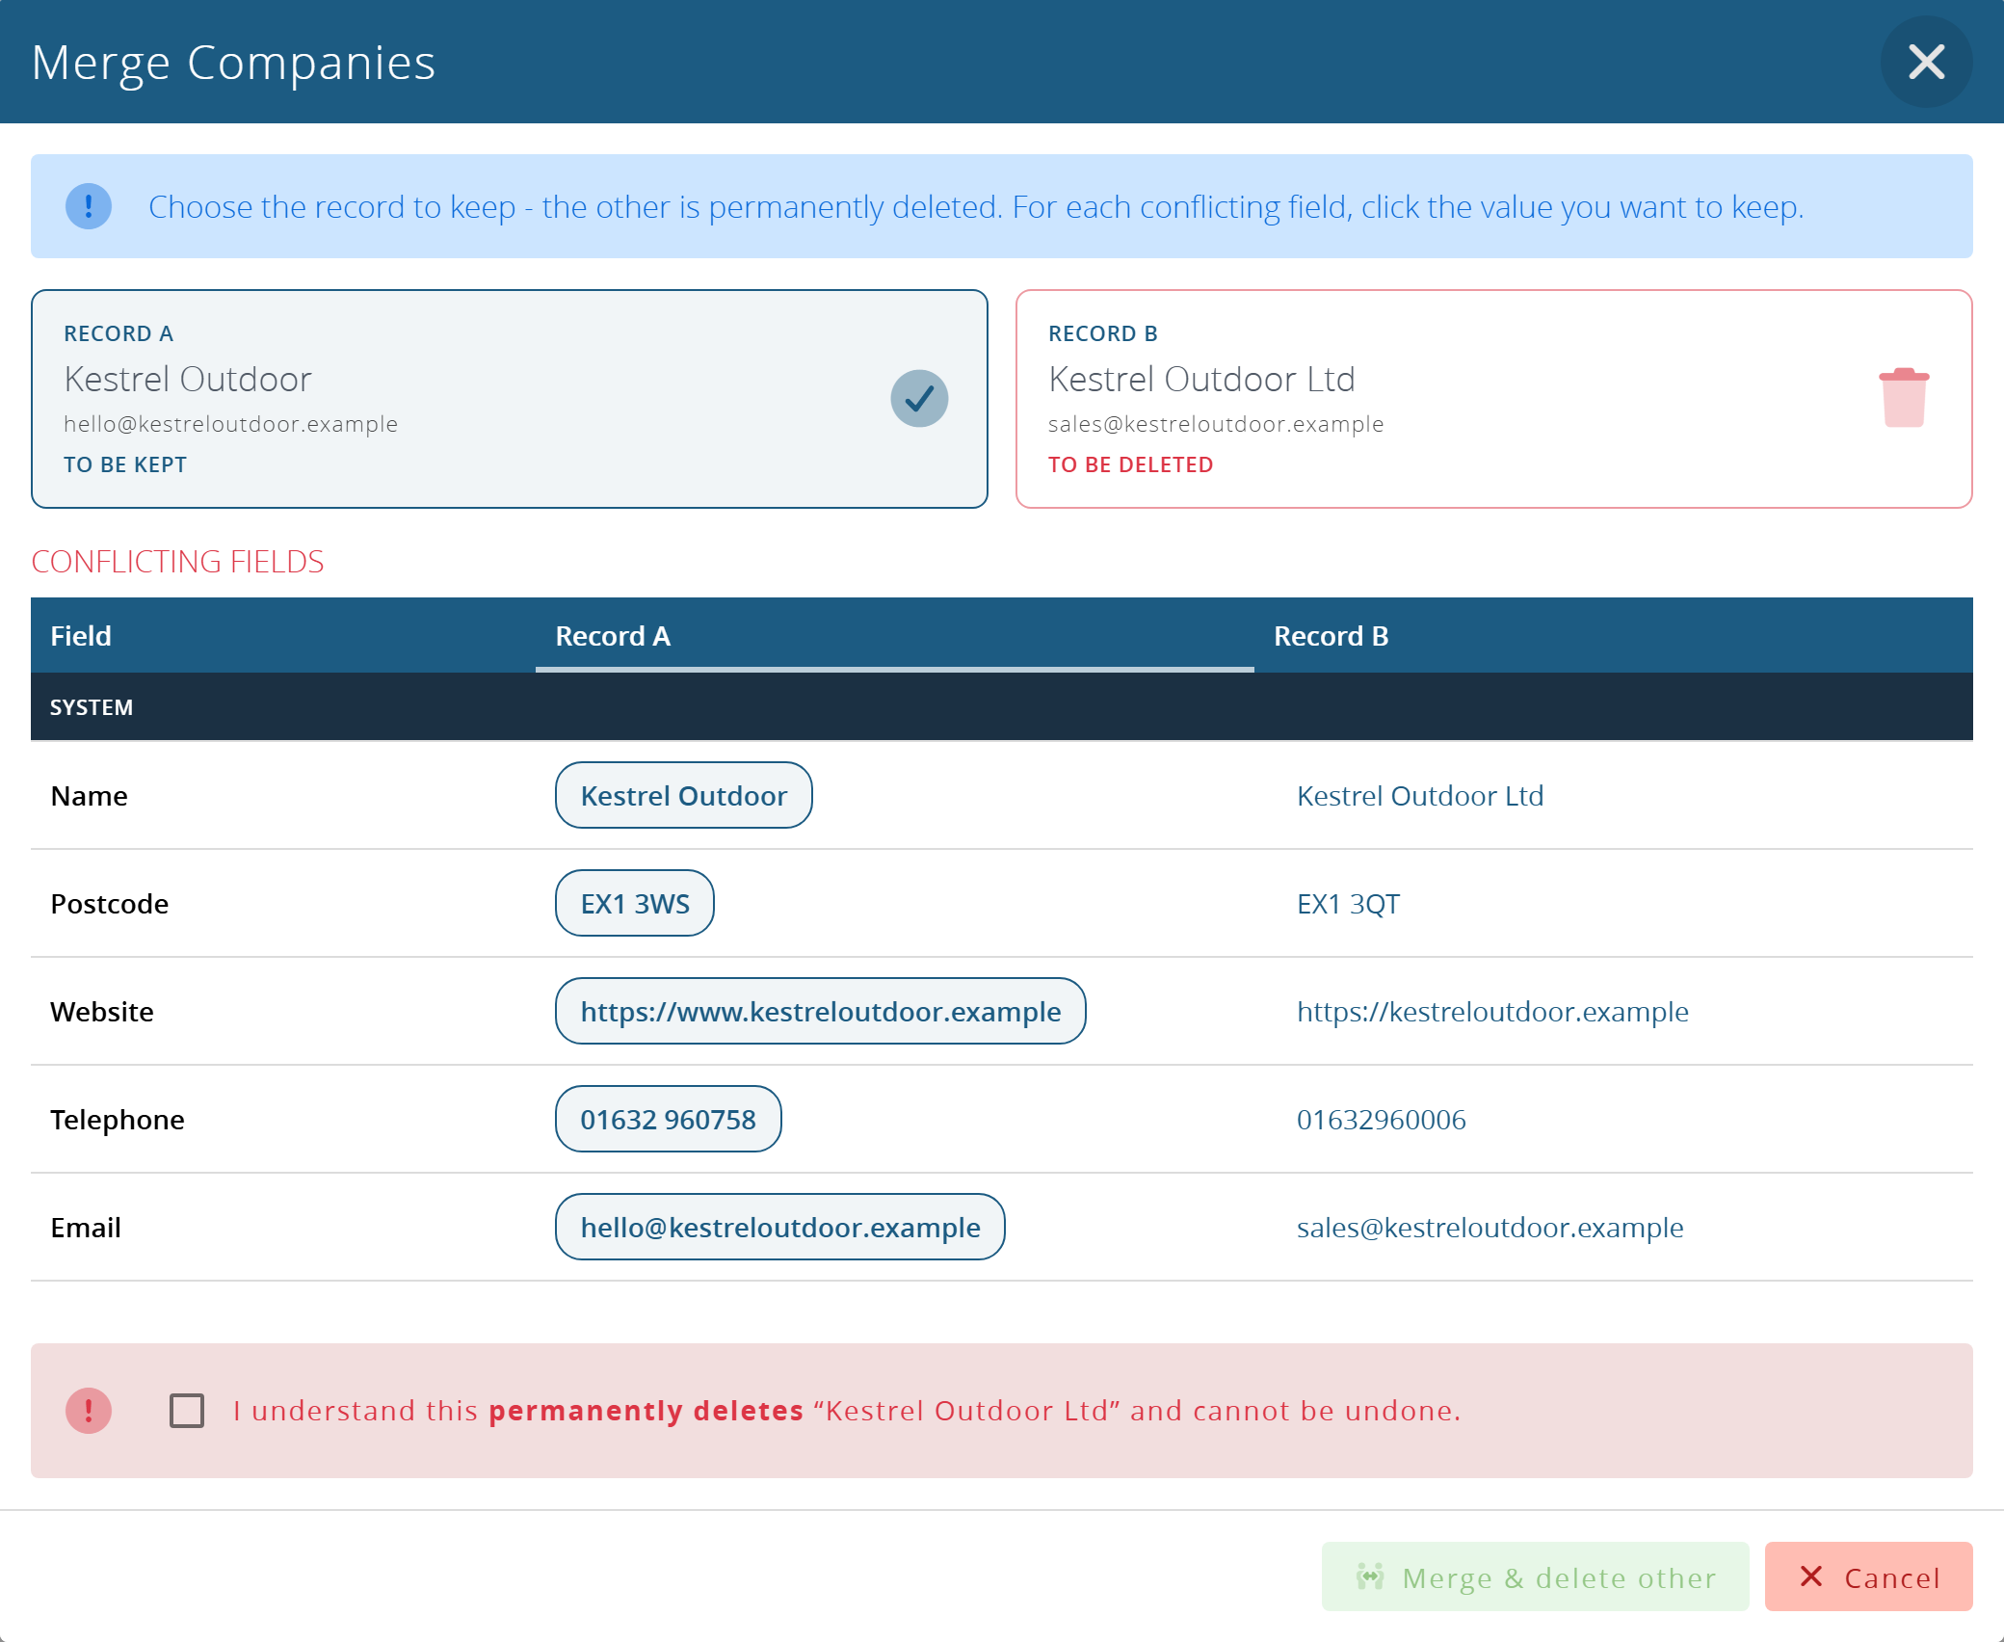Choose website https://kestreloutdoor.example from Record B
The width and height of the screenshot is (2004, 1642).
pyautogui.click(x=1492, y=1012)
